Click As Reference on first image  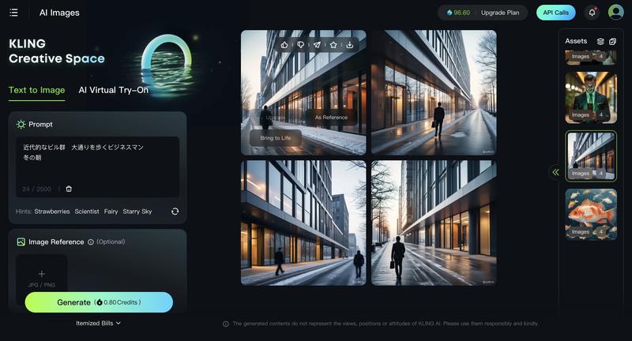pos(331,117)
